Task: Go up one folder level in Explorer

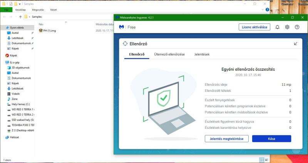Action: pyautogui.click(x=20, y=17)
